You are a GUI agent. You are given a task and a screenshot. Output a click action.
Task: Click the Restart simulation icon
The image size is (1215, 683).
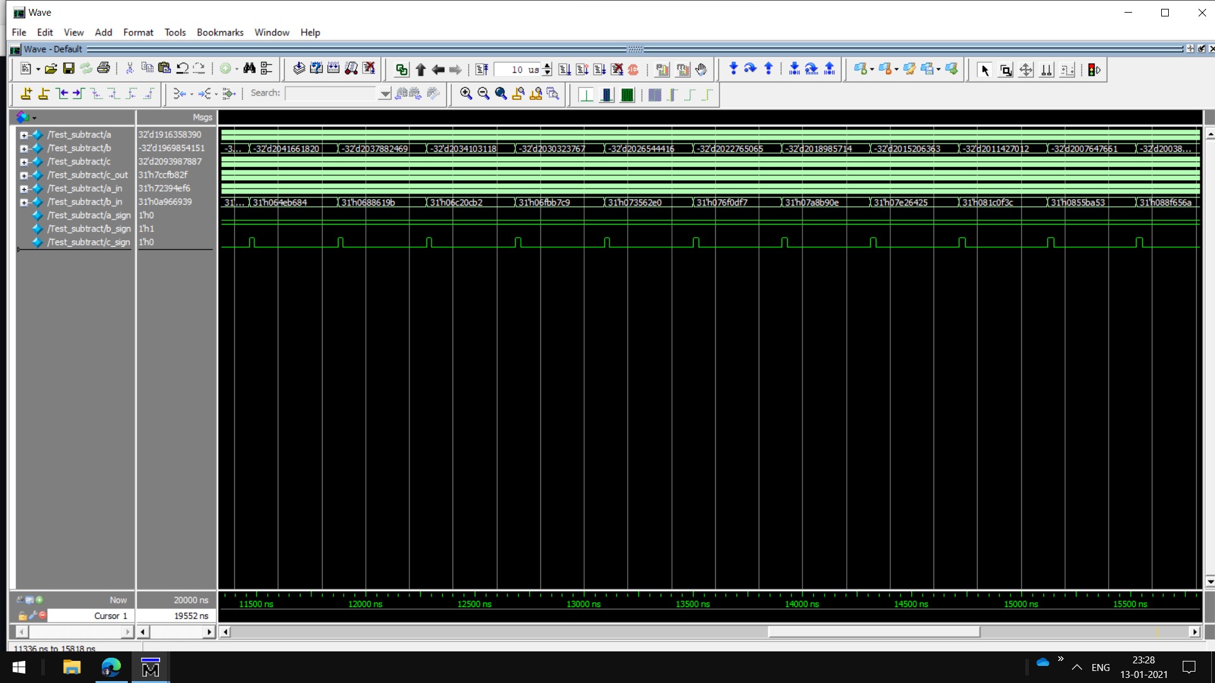click(482, 70)
